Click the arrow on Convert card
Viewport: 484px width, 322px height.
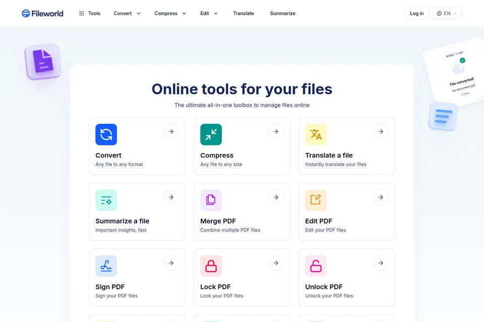click(171, 132)
